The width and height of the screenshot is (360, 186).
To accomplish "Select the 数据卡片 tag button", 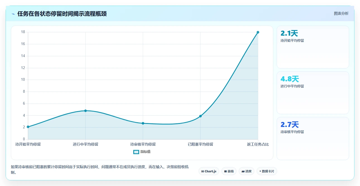I will [x=267, y=171].
